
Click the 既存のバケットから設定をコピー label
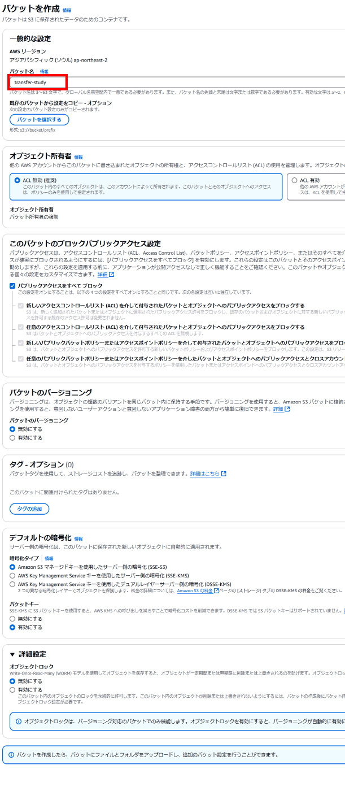click(61, 103)
